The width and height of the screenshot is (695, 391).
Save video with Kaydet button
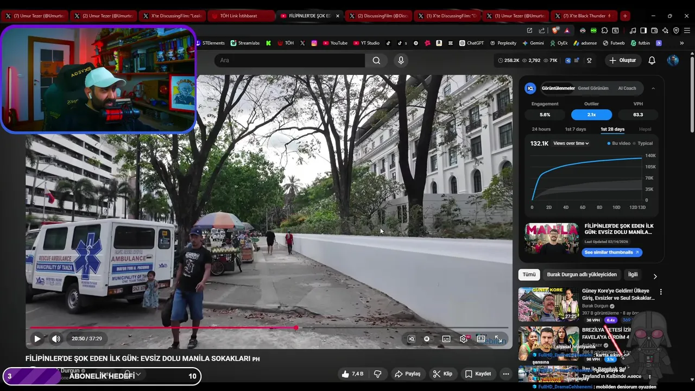tap(478, 374)
